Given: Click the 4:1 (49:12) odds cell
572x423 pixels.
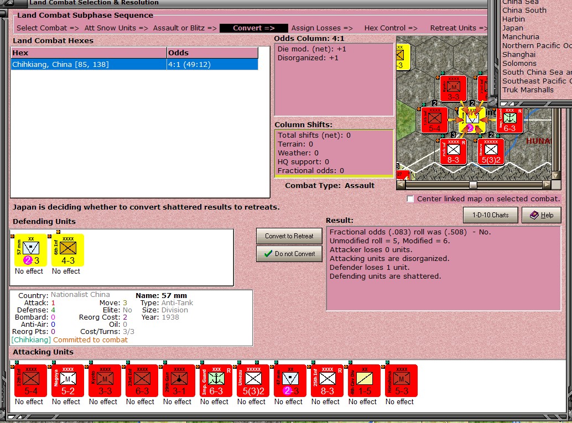Looking at the screenshot, I should (212, 65).
